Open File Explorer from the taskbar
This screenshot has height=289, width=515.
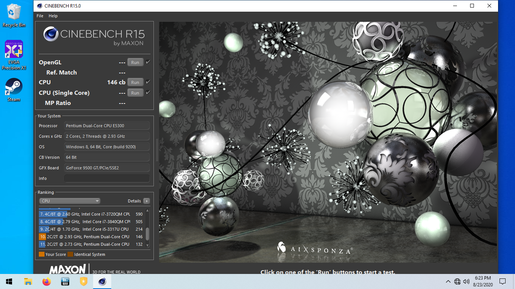28,281
